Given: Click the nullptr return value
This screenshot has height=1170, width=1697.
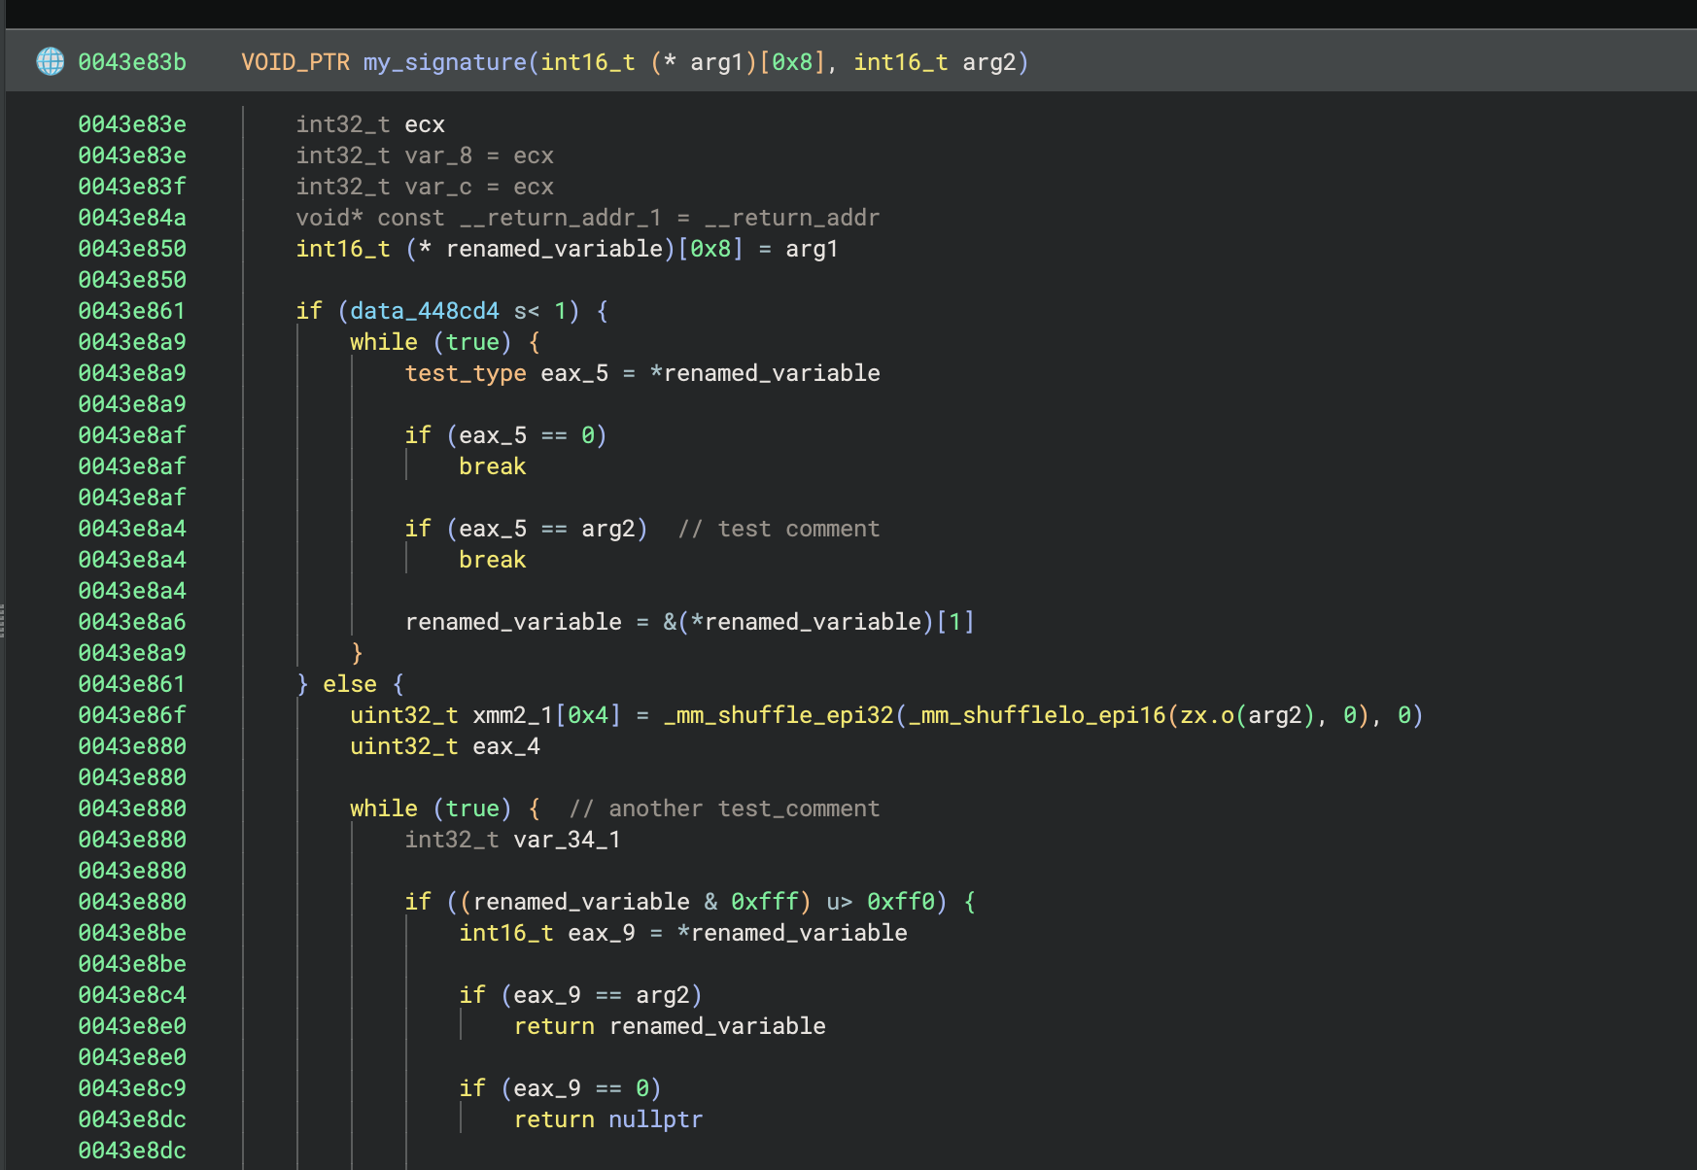Looking at the screenshot, I should coord(655,1119).
